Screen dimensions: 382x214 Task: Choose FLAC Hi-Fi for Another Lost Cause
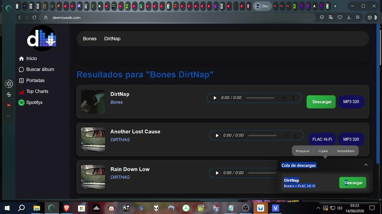point(322,139)
